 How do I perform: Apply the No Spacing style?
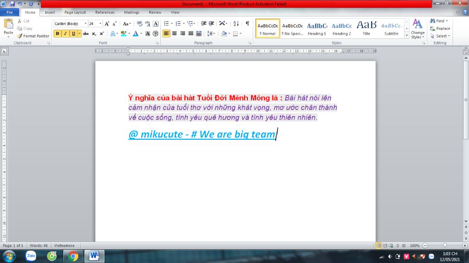292,29
